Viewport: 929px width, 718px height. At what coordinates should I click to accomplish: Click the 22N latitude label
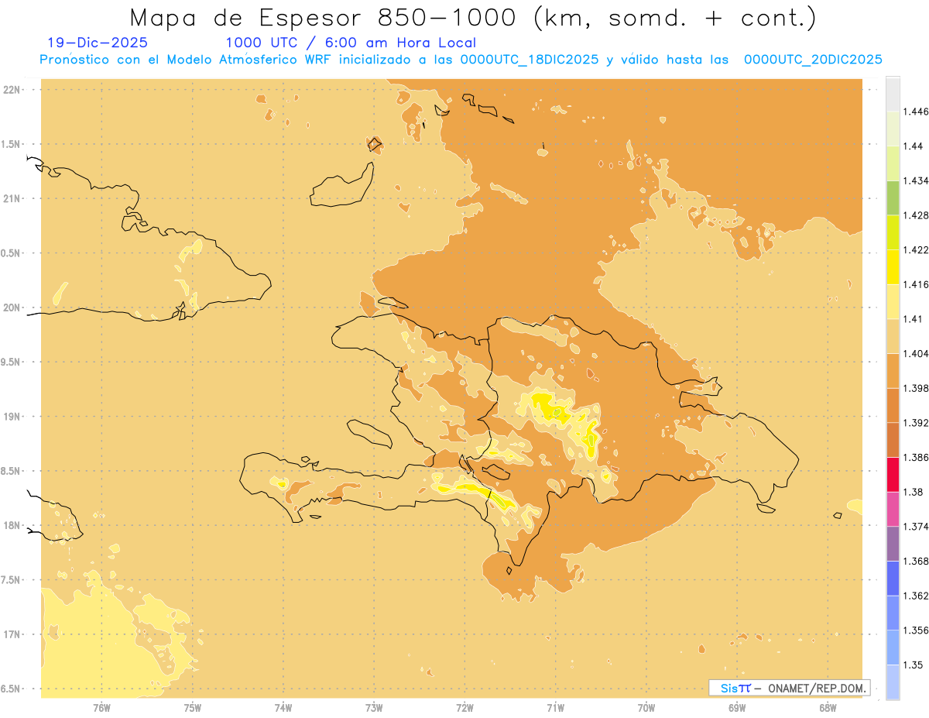pyautogui.click(x=12, y=90)
